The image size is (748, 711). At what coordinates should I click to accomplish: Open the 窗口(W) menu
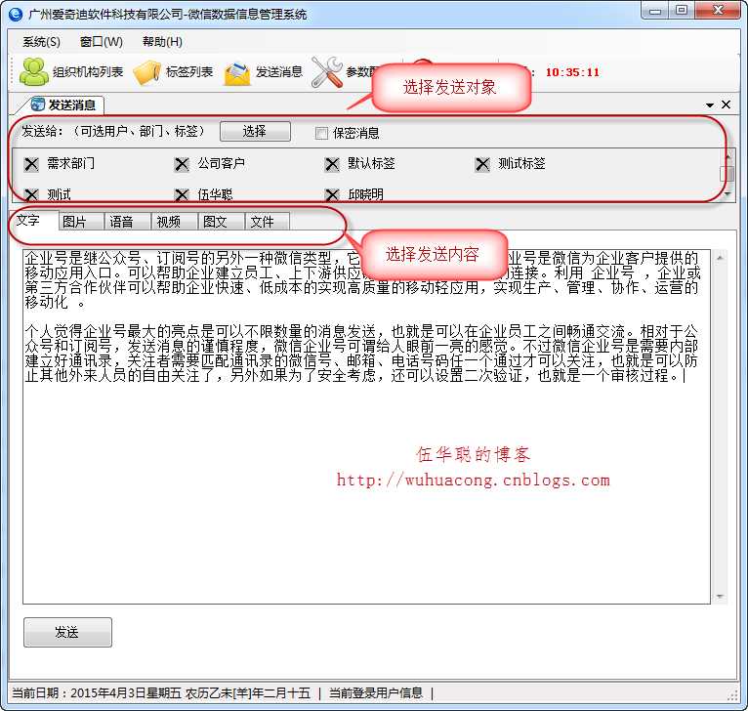tap(102, 42)
